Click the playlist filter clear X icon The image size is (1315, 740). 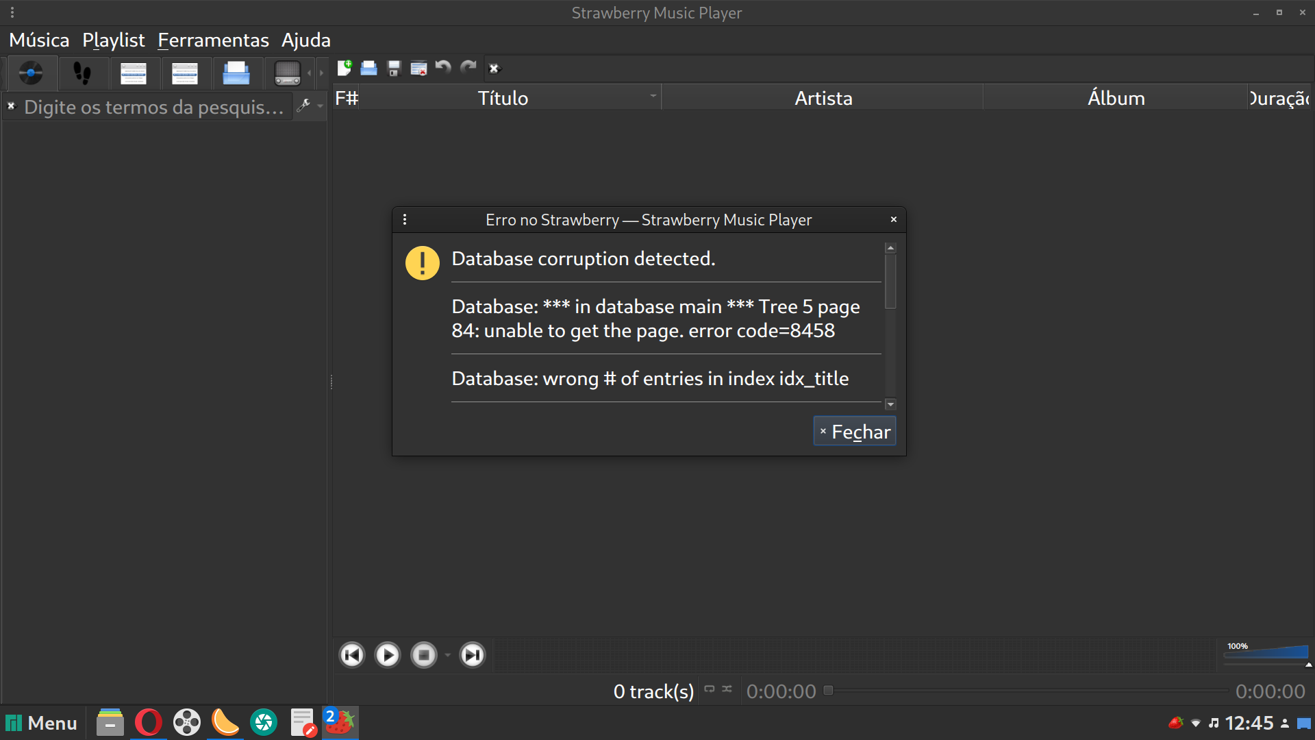click(494, 69)
